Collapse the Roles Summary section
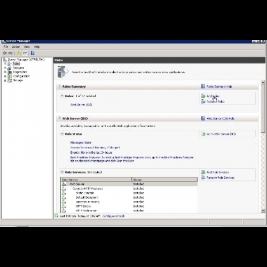 point(59,87)
